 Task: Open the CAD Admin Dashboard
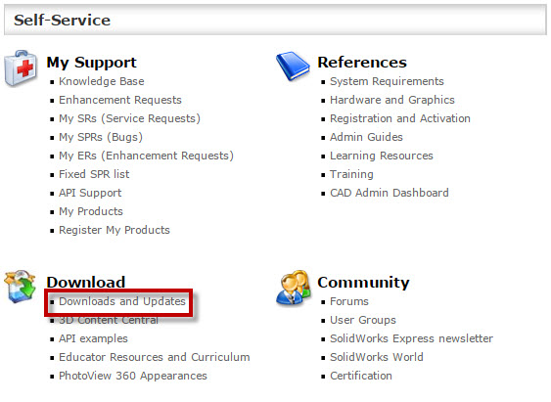click(x=390, y=193)
